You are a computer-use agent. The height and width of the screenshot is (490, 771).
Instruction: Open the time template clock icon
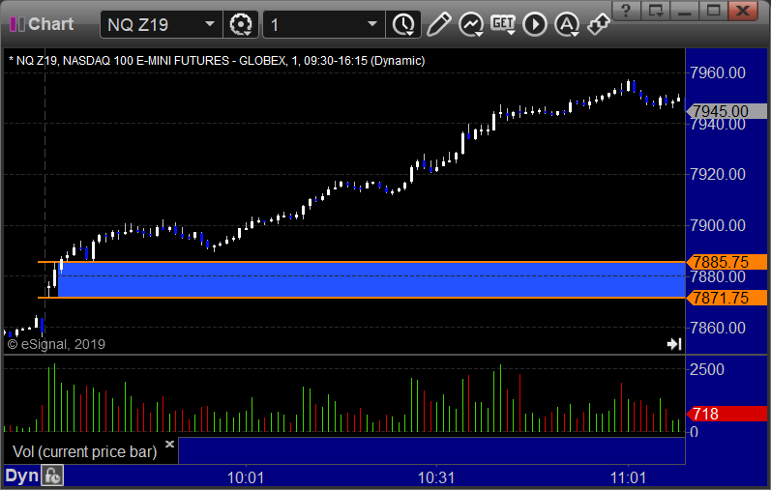403,24
